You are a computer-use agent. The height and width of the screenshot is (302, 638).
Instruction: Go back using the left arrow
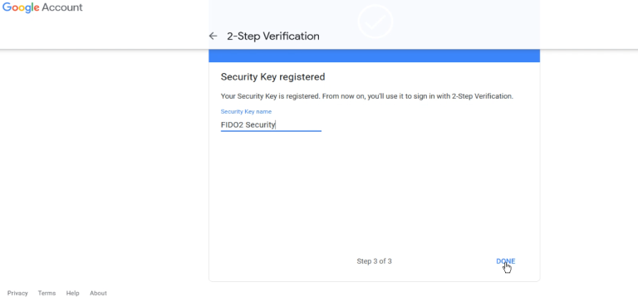213,37
